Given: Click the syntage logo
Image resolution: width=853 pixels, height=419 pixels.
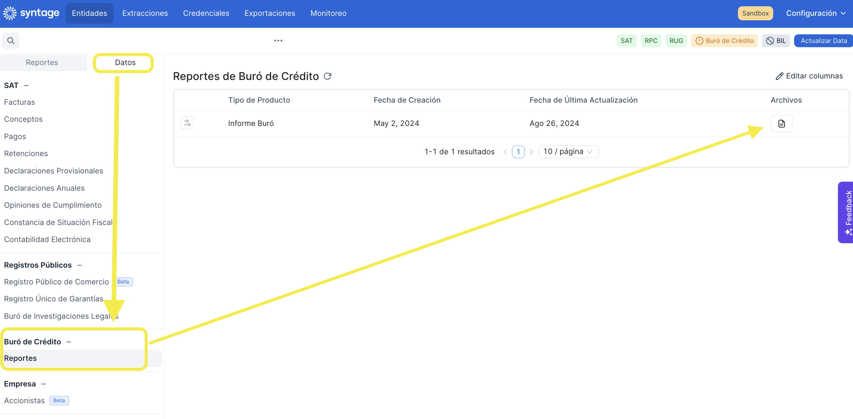Looking at the screenshot, I should 31,13.
